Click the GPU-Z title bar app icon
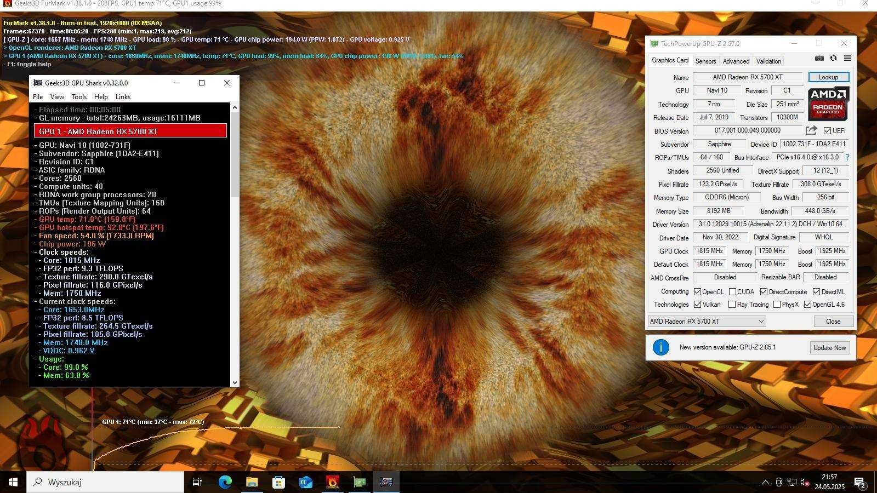The image size is (877, 493). click(654, 43)
